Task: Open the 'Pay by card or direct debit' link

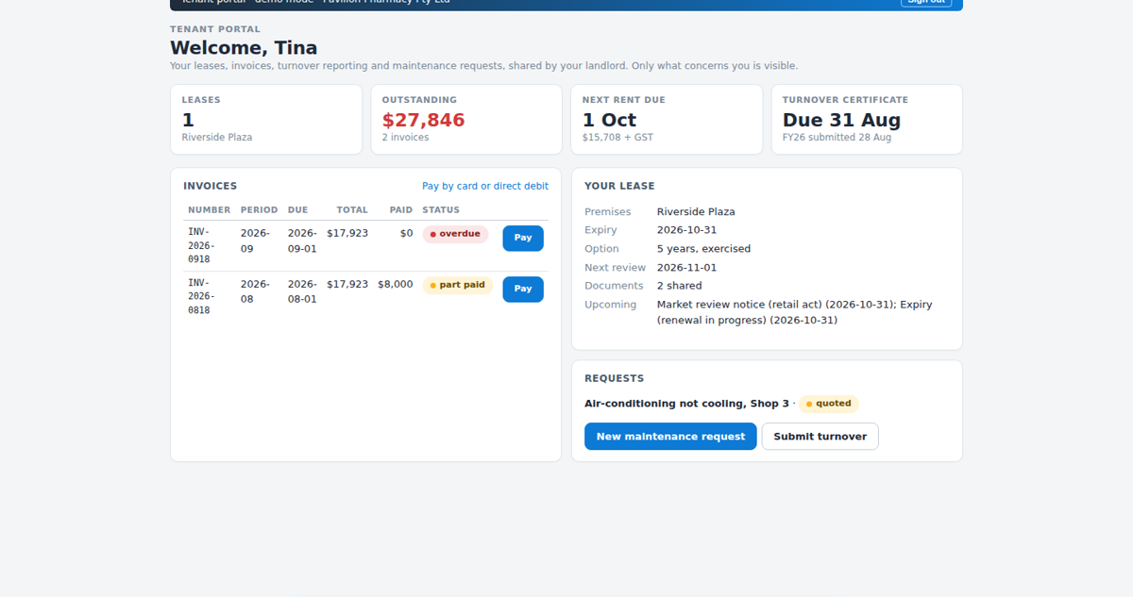Action: [x=485, y=186]
